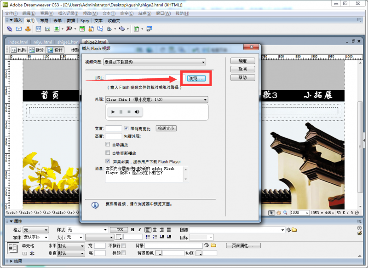Switch to 设计 view
The height and width of the screenshot is (268, 368).
click(x=55, y=50)
